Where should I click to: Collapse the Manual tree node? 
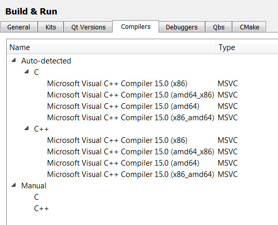coord(13,185)
